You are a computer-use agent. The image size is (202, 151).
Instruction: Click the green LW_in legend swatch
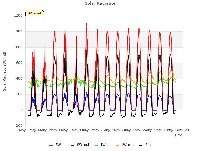point(97,145)
